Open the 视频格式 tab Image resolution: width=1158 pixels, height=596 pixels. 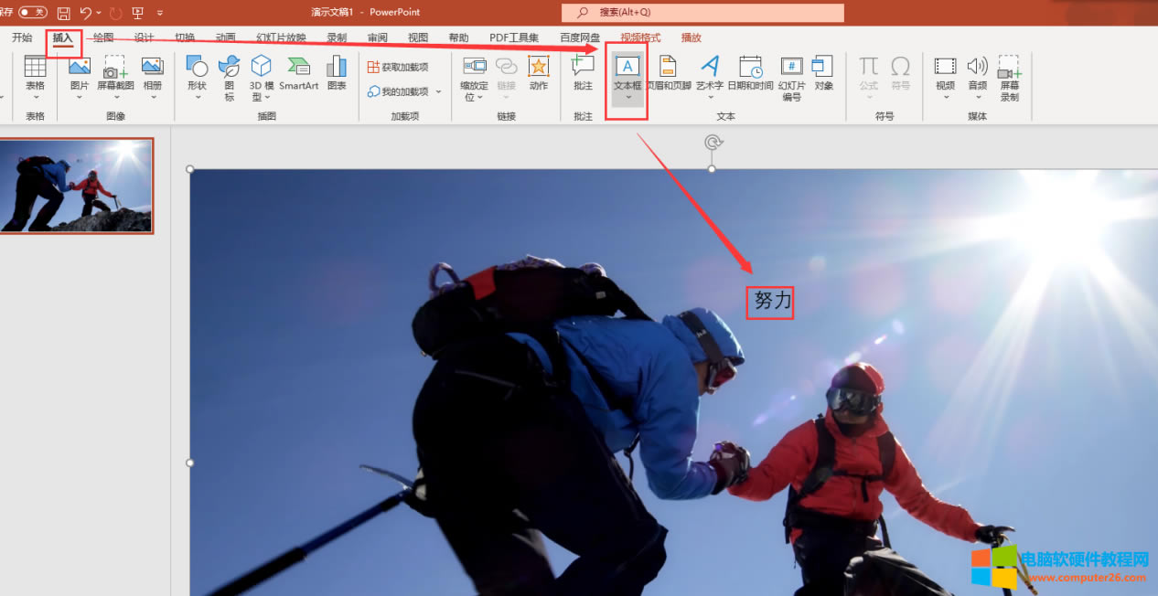pos(640,38)
